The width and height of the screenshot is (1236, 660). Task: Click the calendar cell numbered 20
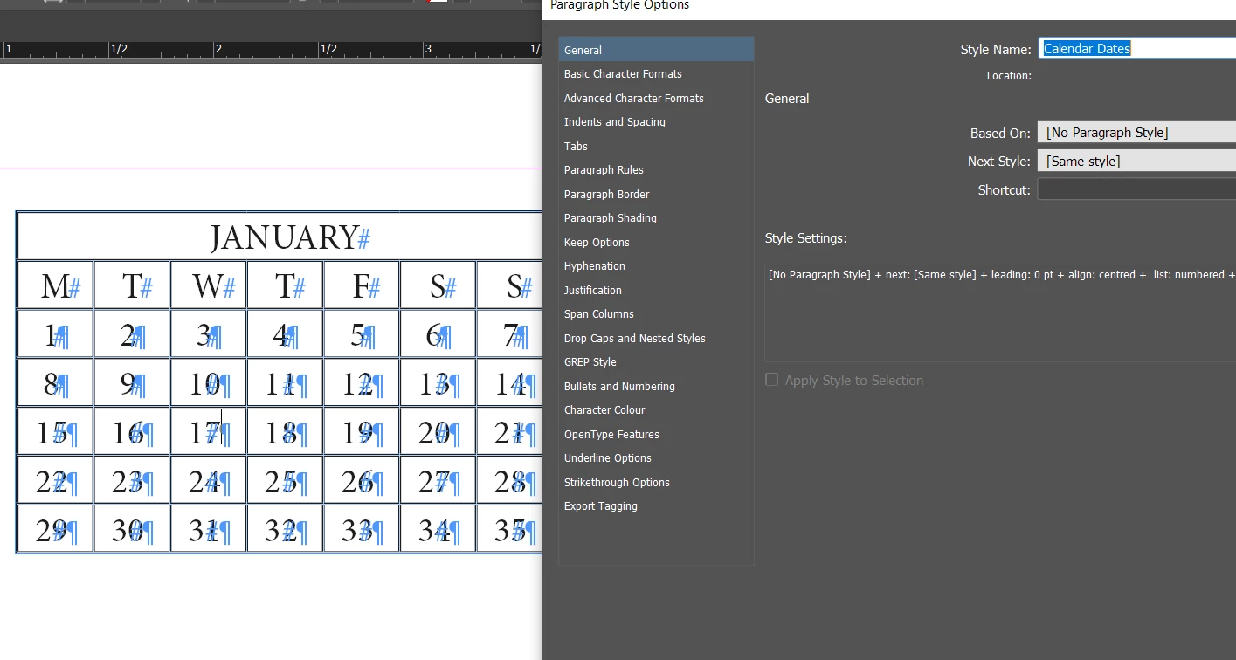tap(438, 431)
